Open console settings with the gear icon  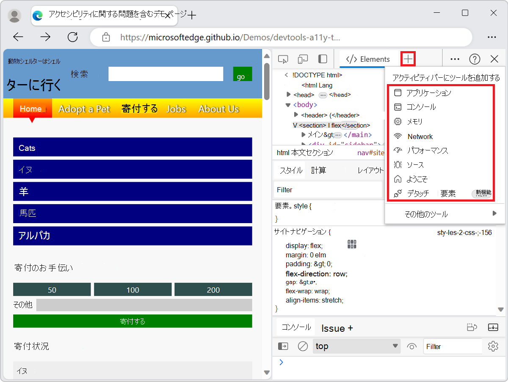coord(493,346)
